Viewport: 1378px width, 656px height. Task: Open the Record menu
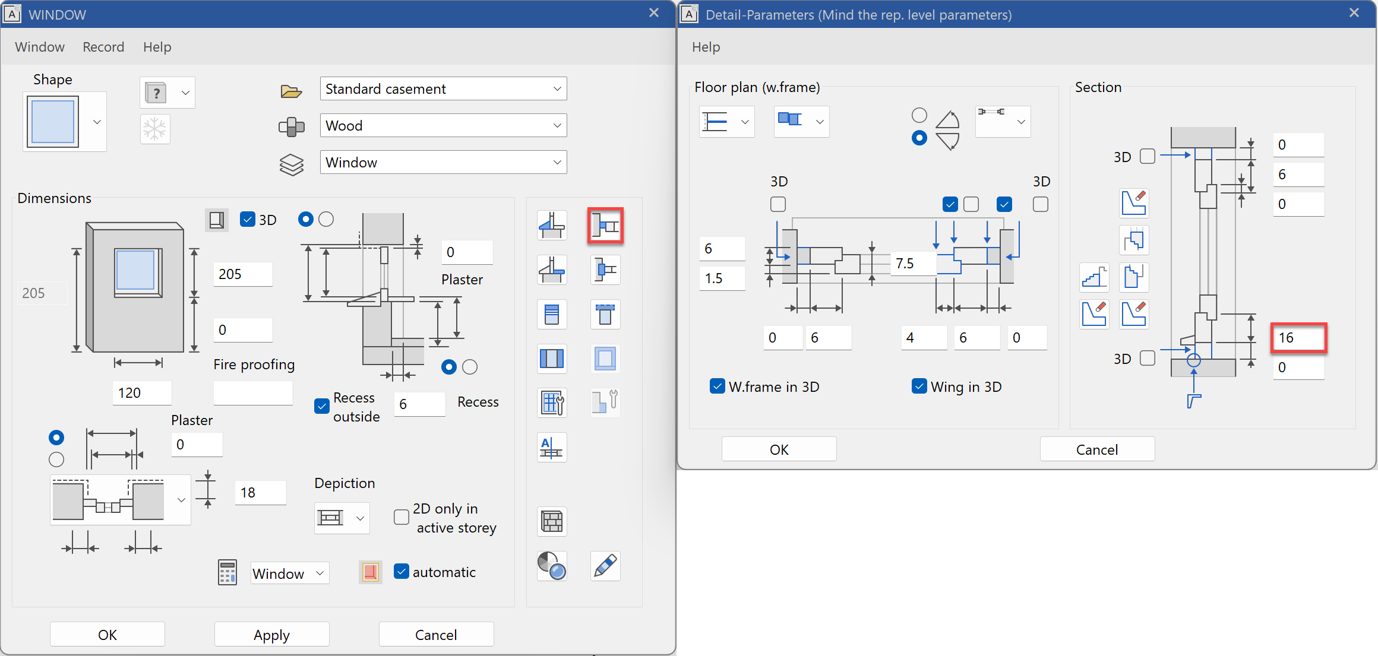(103, 47)
